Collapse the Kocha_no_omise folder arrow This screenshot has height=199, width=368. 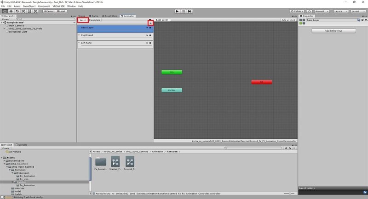[x=4, y=164]
